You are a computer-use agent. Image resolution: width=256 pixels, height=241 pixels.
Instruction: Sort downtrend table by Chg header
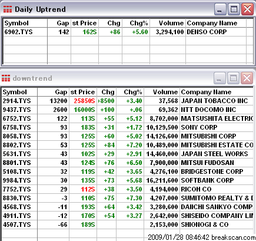click(107, 92)
